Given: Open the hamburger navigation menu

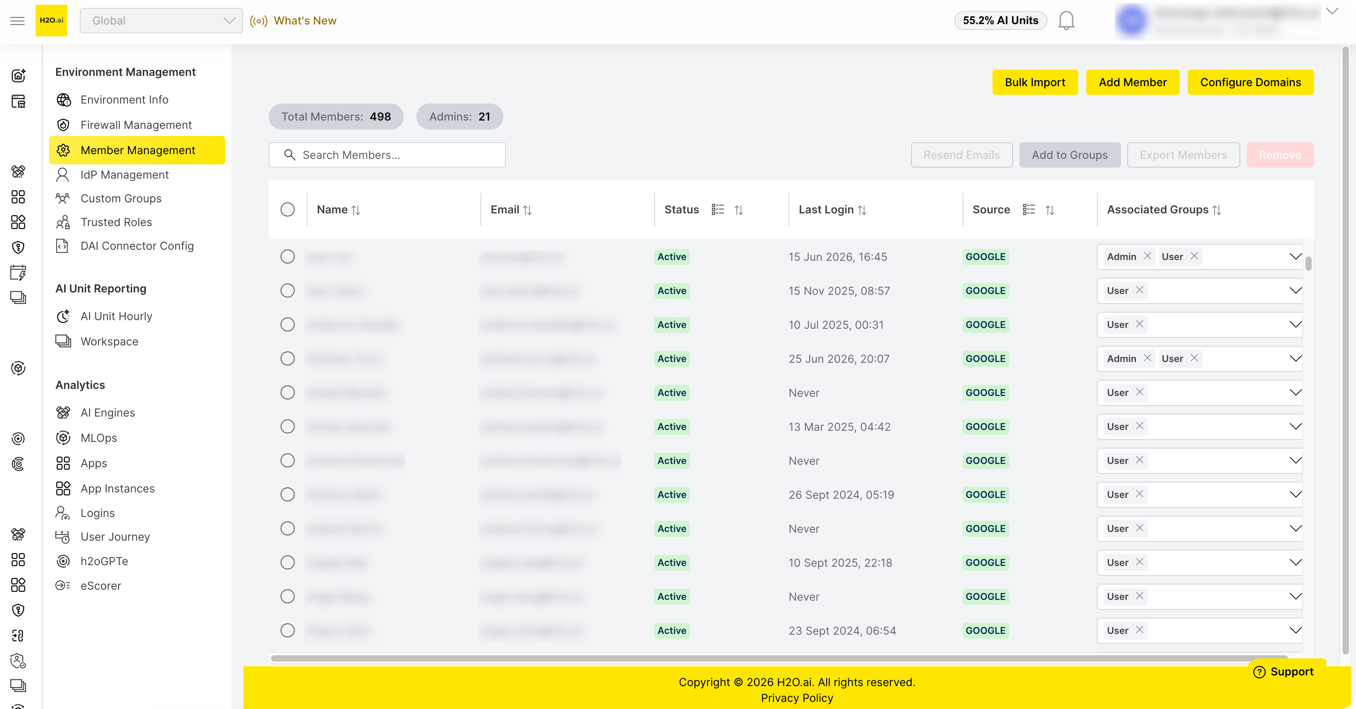Looking at the screenshot, I should pos(17,21).
